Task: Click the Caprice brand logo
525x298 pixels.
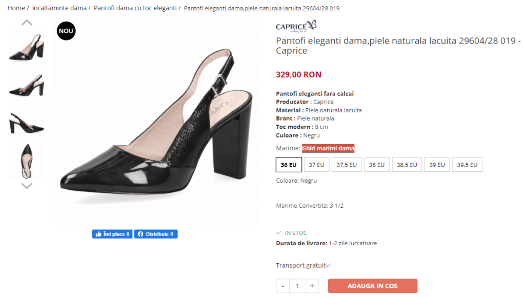Action: tap(296, 26)
